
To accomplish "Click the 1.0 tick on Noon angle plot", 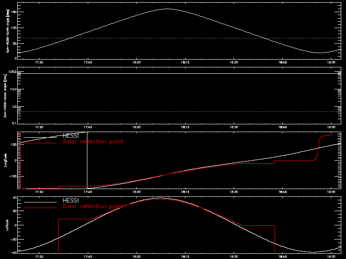I will point(14,107).
